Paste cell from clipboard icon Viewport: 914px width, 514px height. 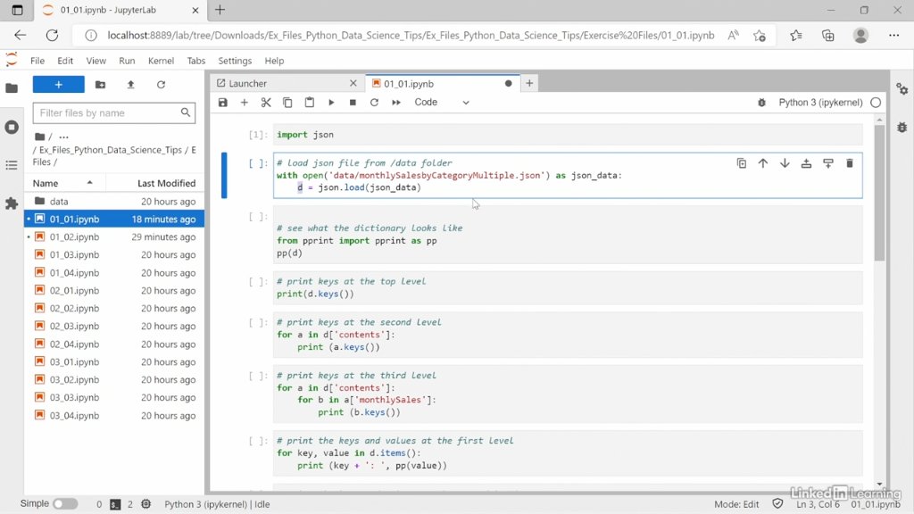[310, 103]
